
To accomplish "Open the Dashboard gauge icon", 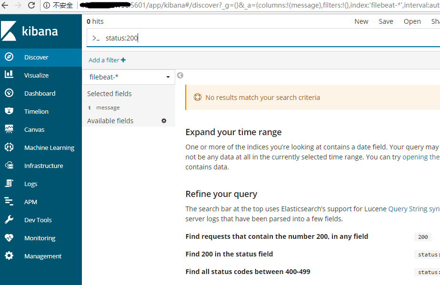I will tap(9, 93).
